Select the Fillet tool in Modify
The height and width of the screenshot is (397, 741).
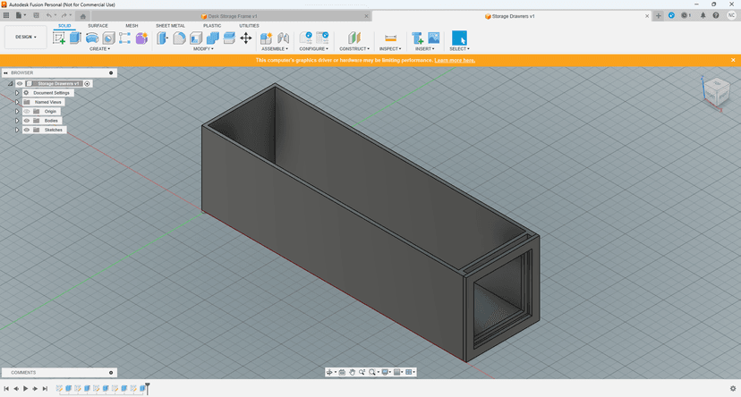click(x=179, y=38)
